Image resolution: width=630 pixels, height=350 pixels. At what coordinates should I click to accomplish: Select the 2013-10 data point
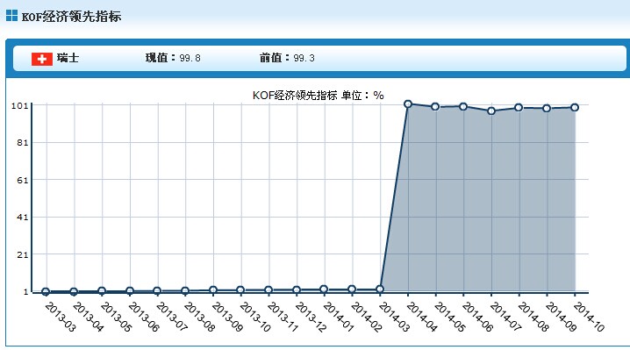pos(240,290)
